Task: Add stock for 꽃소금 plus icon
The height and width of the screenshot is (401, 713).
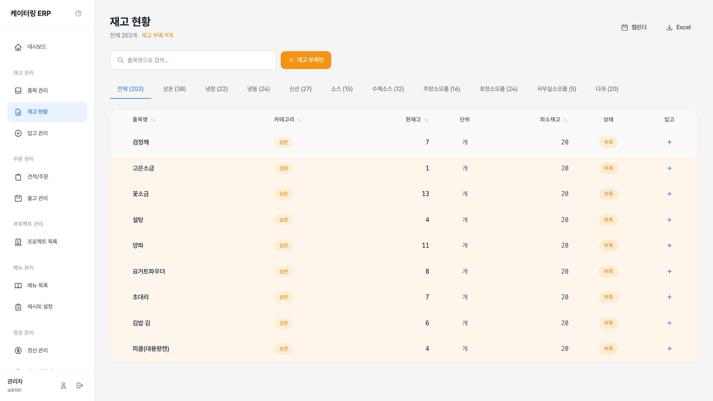Action: 669,194
